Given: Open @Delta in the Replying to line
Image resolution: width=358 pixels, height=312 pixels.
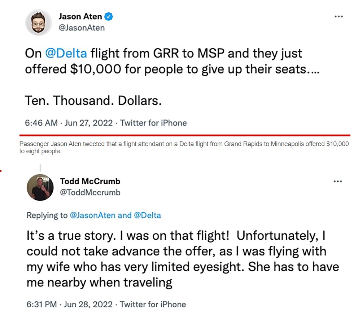Looking at the screenshot, I should 147,215.
